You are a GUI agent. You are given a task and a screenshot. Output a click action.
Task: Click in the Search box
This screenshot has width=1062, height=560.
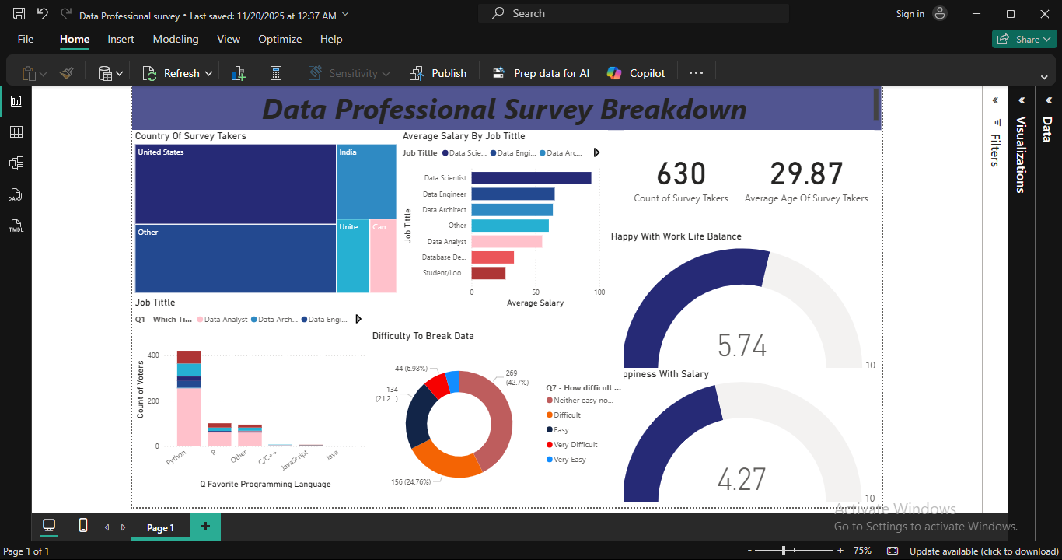pyautogui.click(x=634, y=13)
